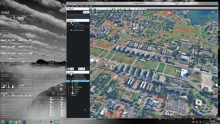Screen dimensions: 220x124
Task: Open the file manager icon in the taskbar
Action: [11, 122]
